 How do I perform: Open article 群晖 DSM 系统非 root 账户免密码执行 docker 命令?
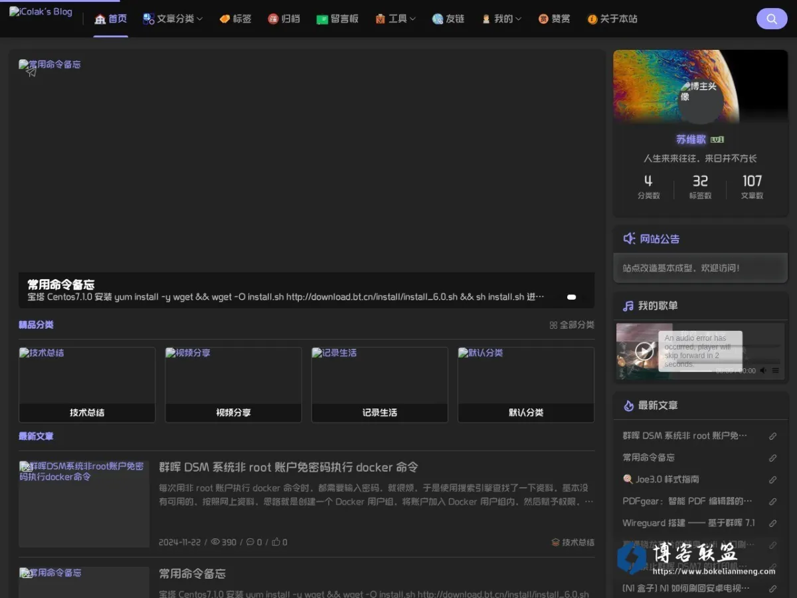pos(288,467)
